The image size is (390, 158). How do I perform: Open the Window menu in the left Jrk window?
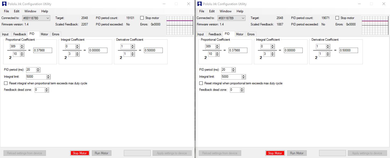tap(30, 11)
